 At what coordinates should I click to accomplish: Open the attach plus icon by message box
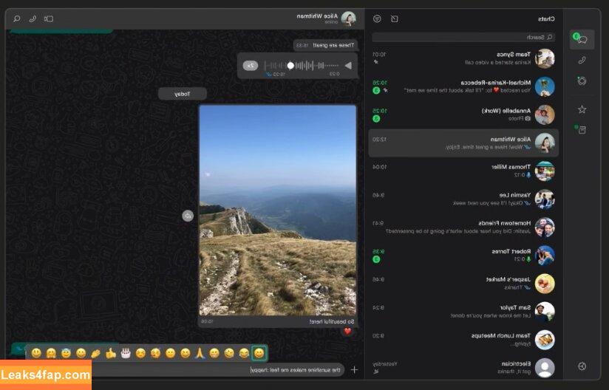tap(354, 370)
